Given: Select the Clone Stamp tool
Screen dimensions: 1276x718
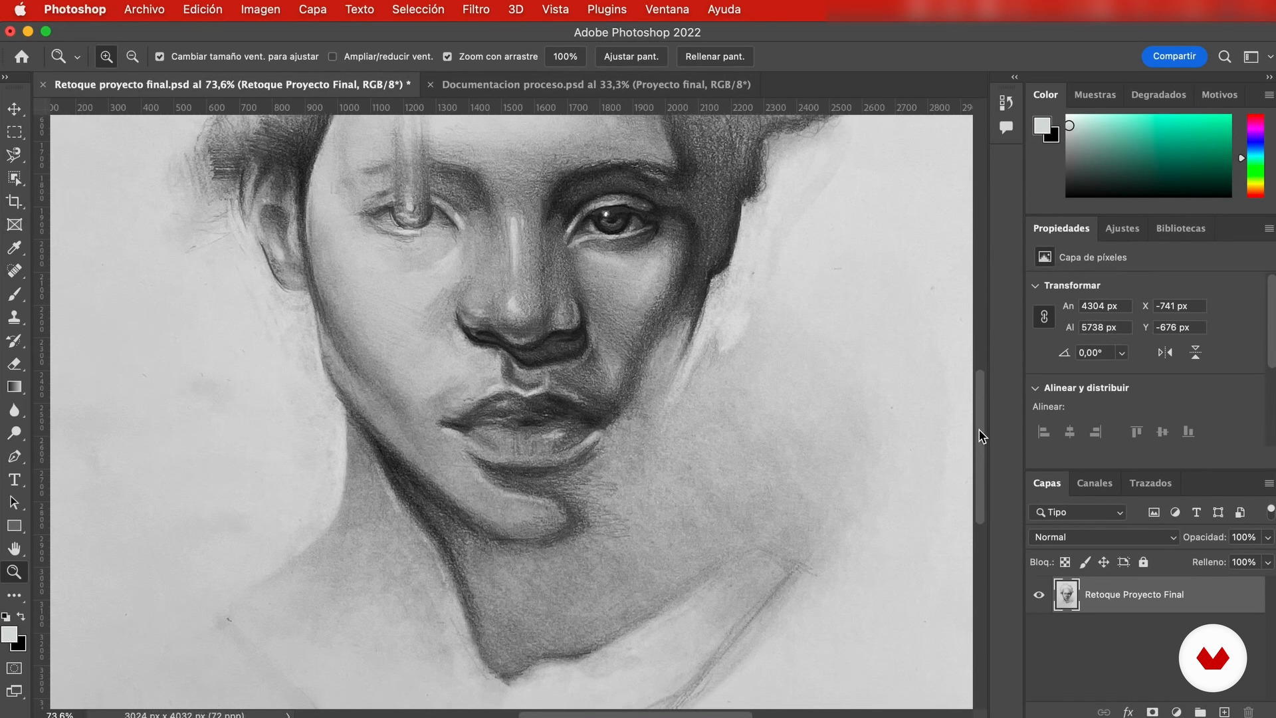Looking at the screenshot, I should [x=14, y=317].
